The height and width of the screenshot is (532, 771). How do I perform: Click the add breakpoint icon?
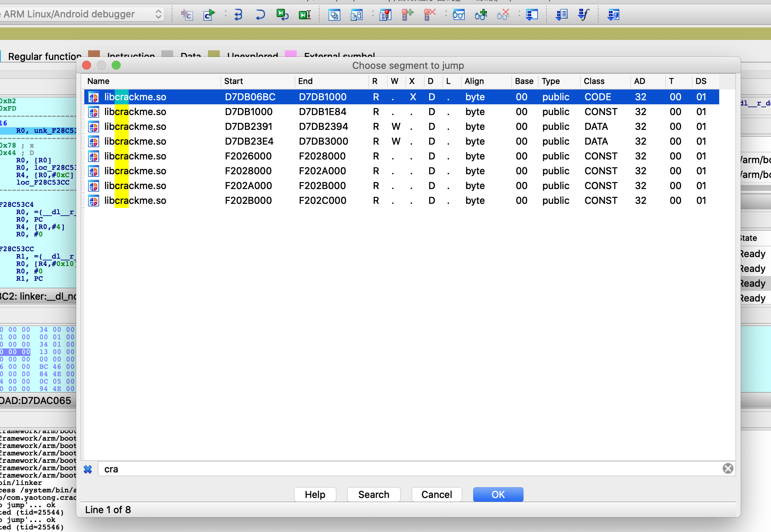(407, 15)
